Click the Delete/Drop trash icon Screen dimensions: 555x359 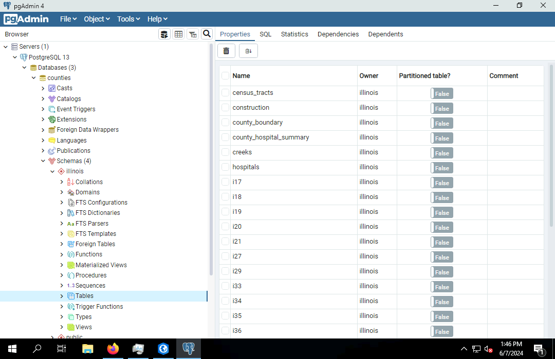tap(226, 51)
